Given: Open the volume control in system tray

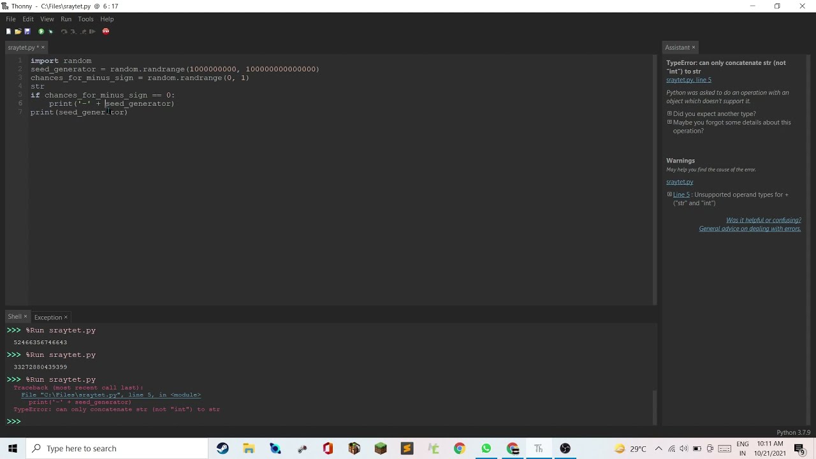Looking at the screenshot, I should click(x=684, y=448).
